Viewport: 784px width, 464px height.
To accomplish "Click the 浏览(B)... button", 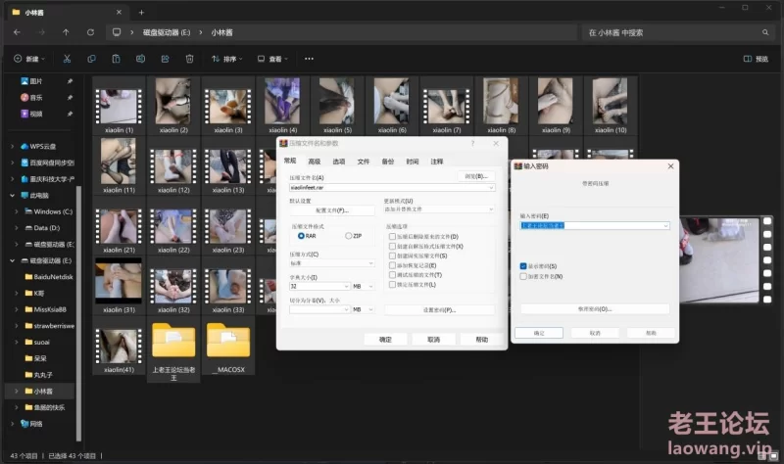I will pos(474,176).
